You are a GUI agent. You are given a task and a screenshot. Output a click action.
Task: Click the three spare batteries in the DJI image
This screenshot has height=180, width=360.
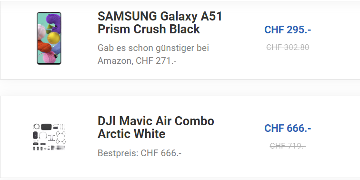pyautogui.click(x=38, y=149)
